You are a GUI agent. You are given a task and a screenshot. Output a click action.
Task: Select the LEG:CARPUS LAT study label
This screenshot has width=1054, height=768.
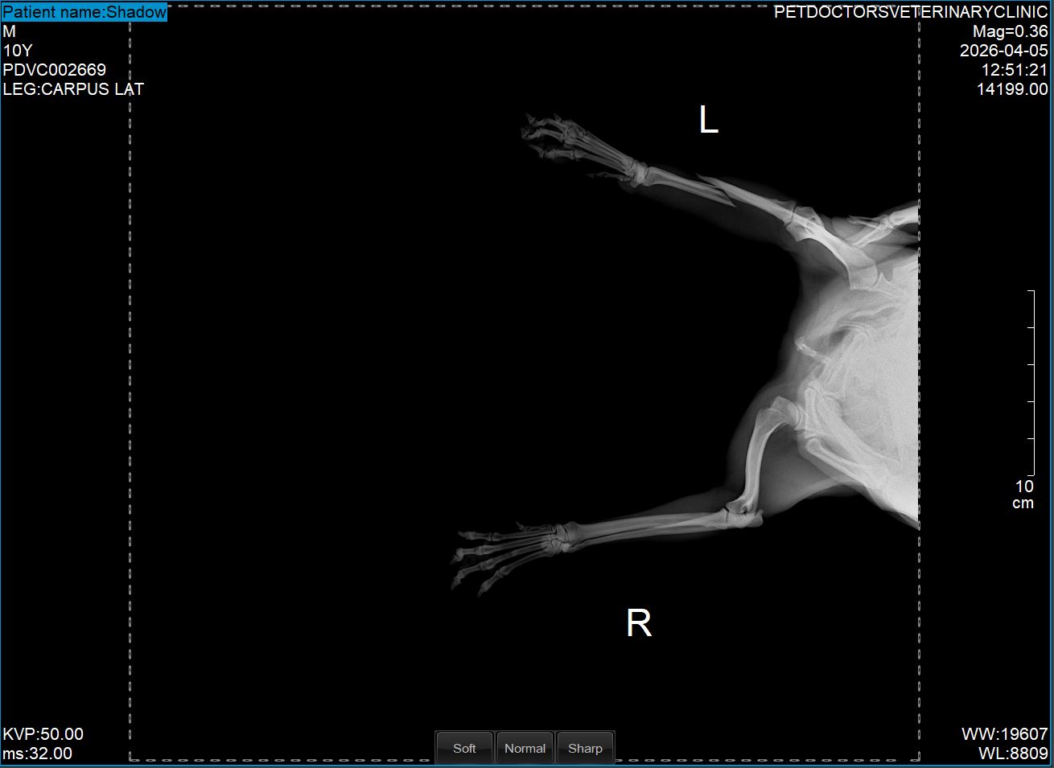tap(73, 89)
